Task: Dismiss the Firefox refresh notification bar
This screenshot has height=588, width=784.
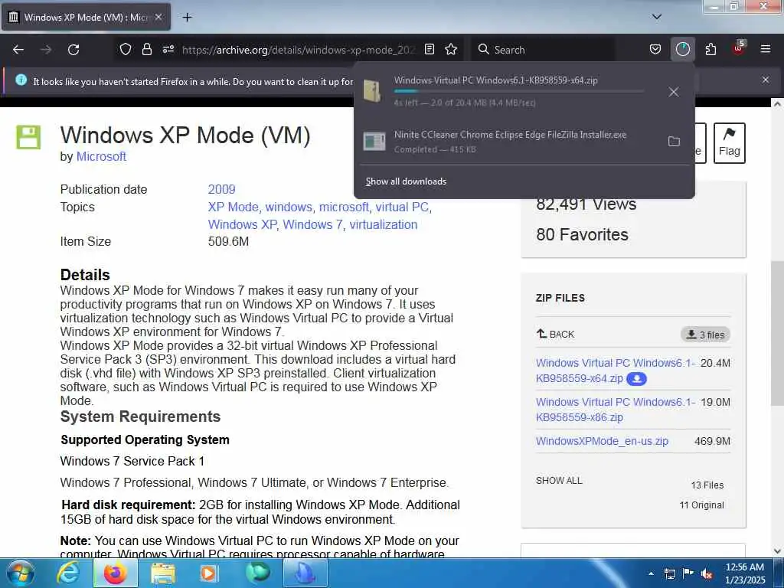Action: (766, 80)
